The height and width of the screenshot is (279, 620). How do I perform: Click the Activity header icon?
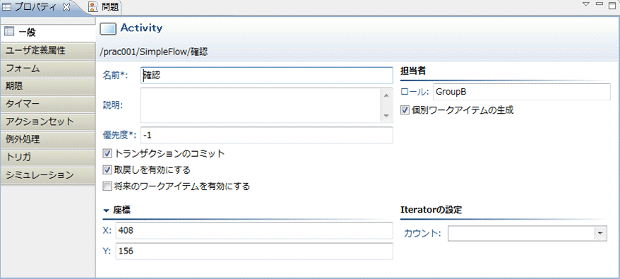tap(108, 28)
